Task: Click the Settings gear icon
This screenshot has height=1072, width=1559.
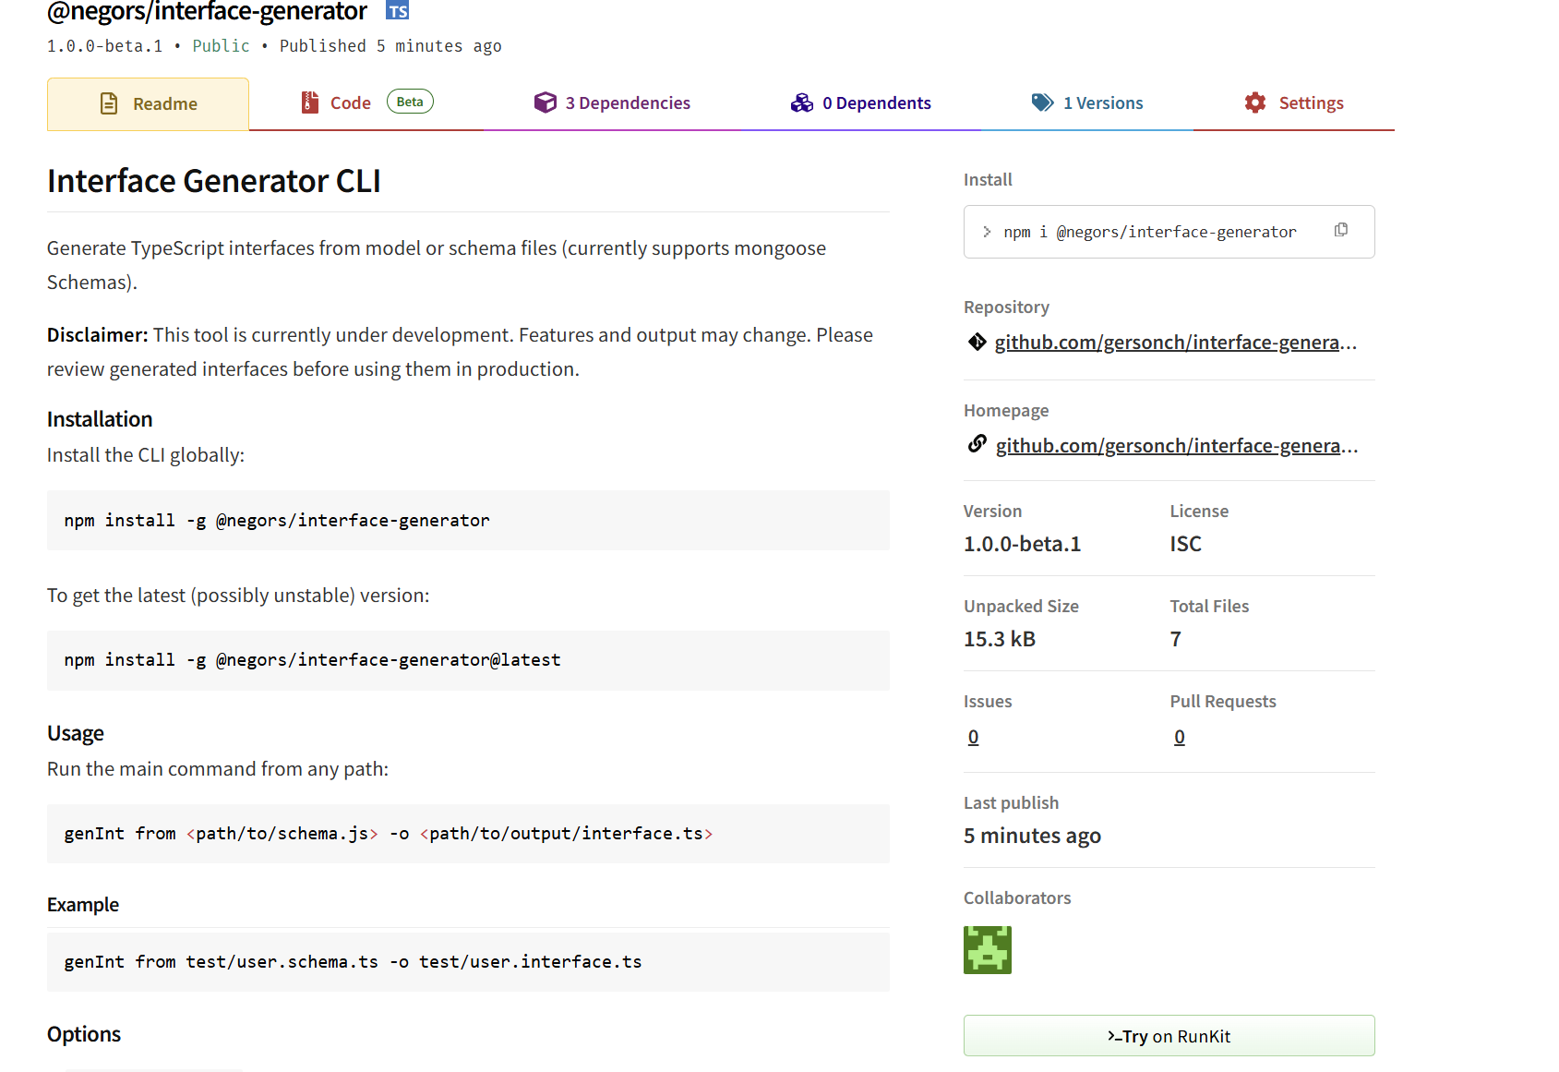Action: [1255, 102]
